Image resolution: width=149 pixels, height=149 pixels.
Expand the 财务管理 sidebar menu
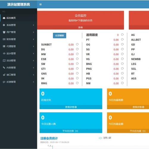point(18,39)
